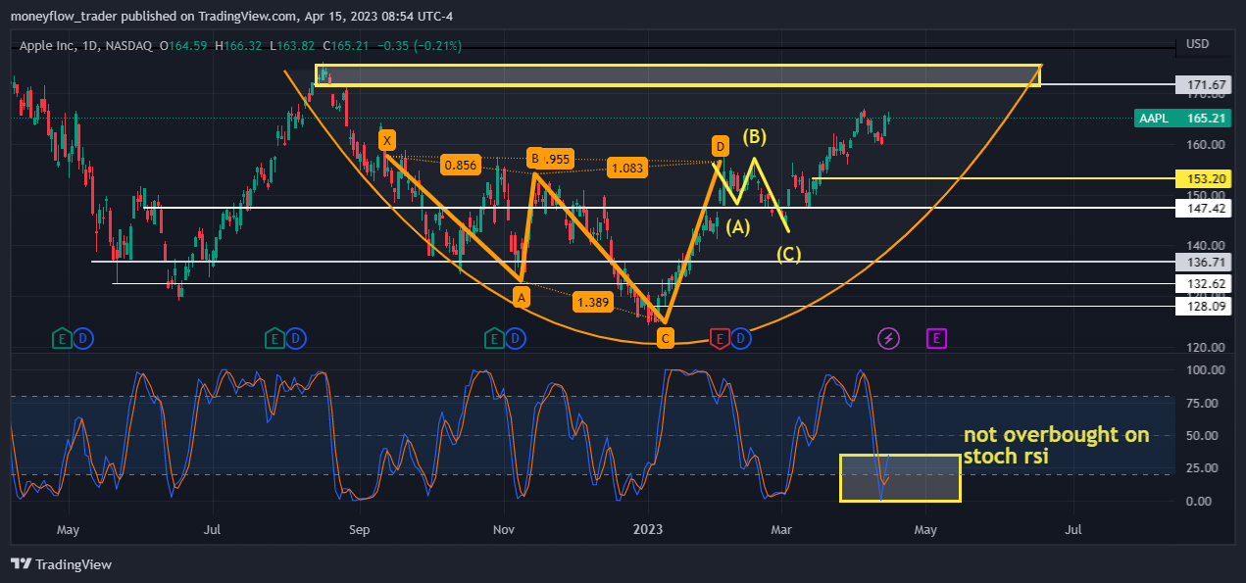Click green earnings E icon above first May label
Viewport: 1246px width, 583px height.
coord(63,339)
